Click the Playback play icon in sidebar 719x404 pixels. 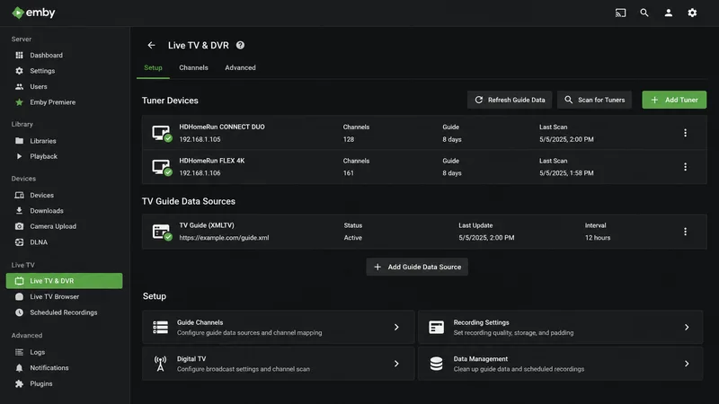click(19, 156)
